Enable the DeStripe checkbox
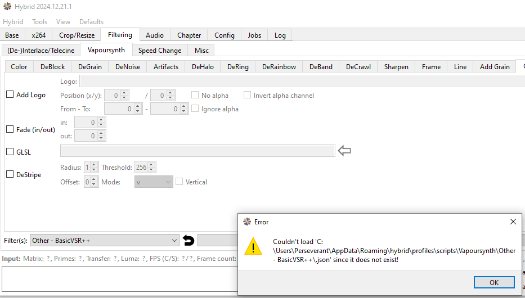The height and width of the screenshot is (298, 525). (x=10, y=174)
